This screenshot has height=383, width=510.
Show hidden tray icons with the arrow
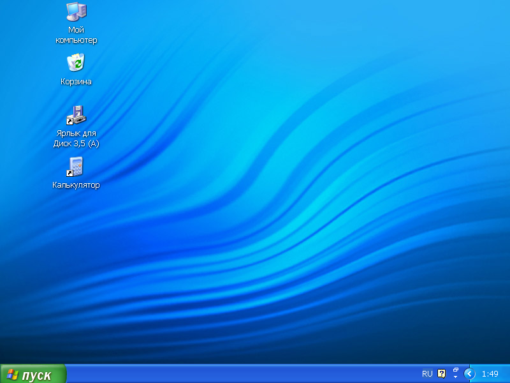(469, 373)
